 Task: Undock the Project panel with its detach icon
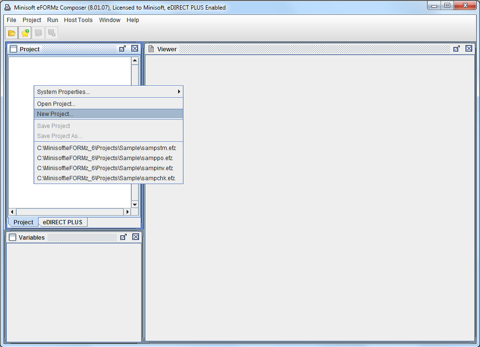click(x=123, y=48)
